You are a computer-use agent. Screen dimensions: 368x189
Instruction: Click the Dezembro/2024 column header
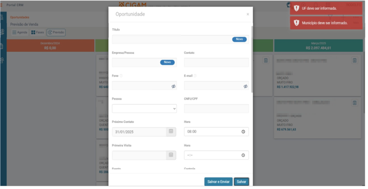click(50, 46)
